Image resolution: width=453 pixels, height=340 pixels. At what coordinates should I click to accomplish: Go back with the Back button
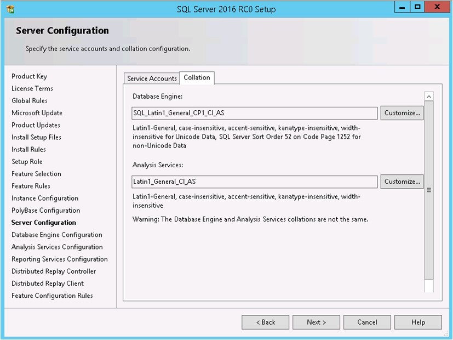(x=265, y=322)
